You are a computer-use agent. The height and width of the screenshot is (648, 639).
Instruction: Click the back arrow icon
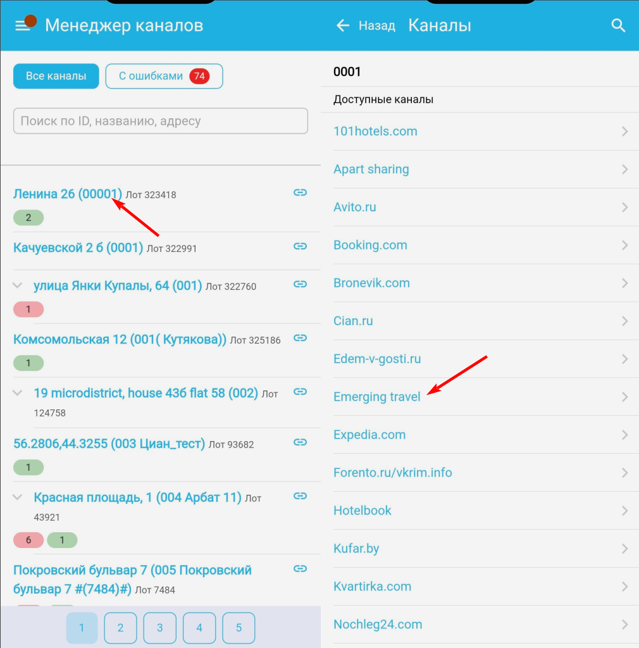[x=343, y=25]
